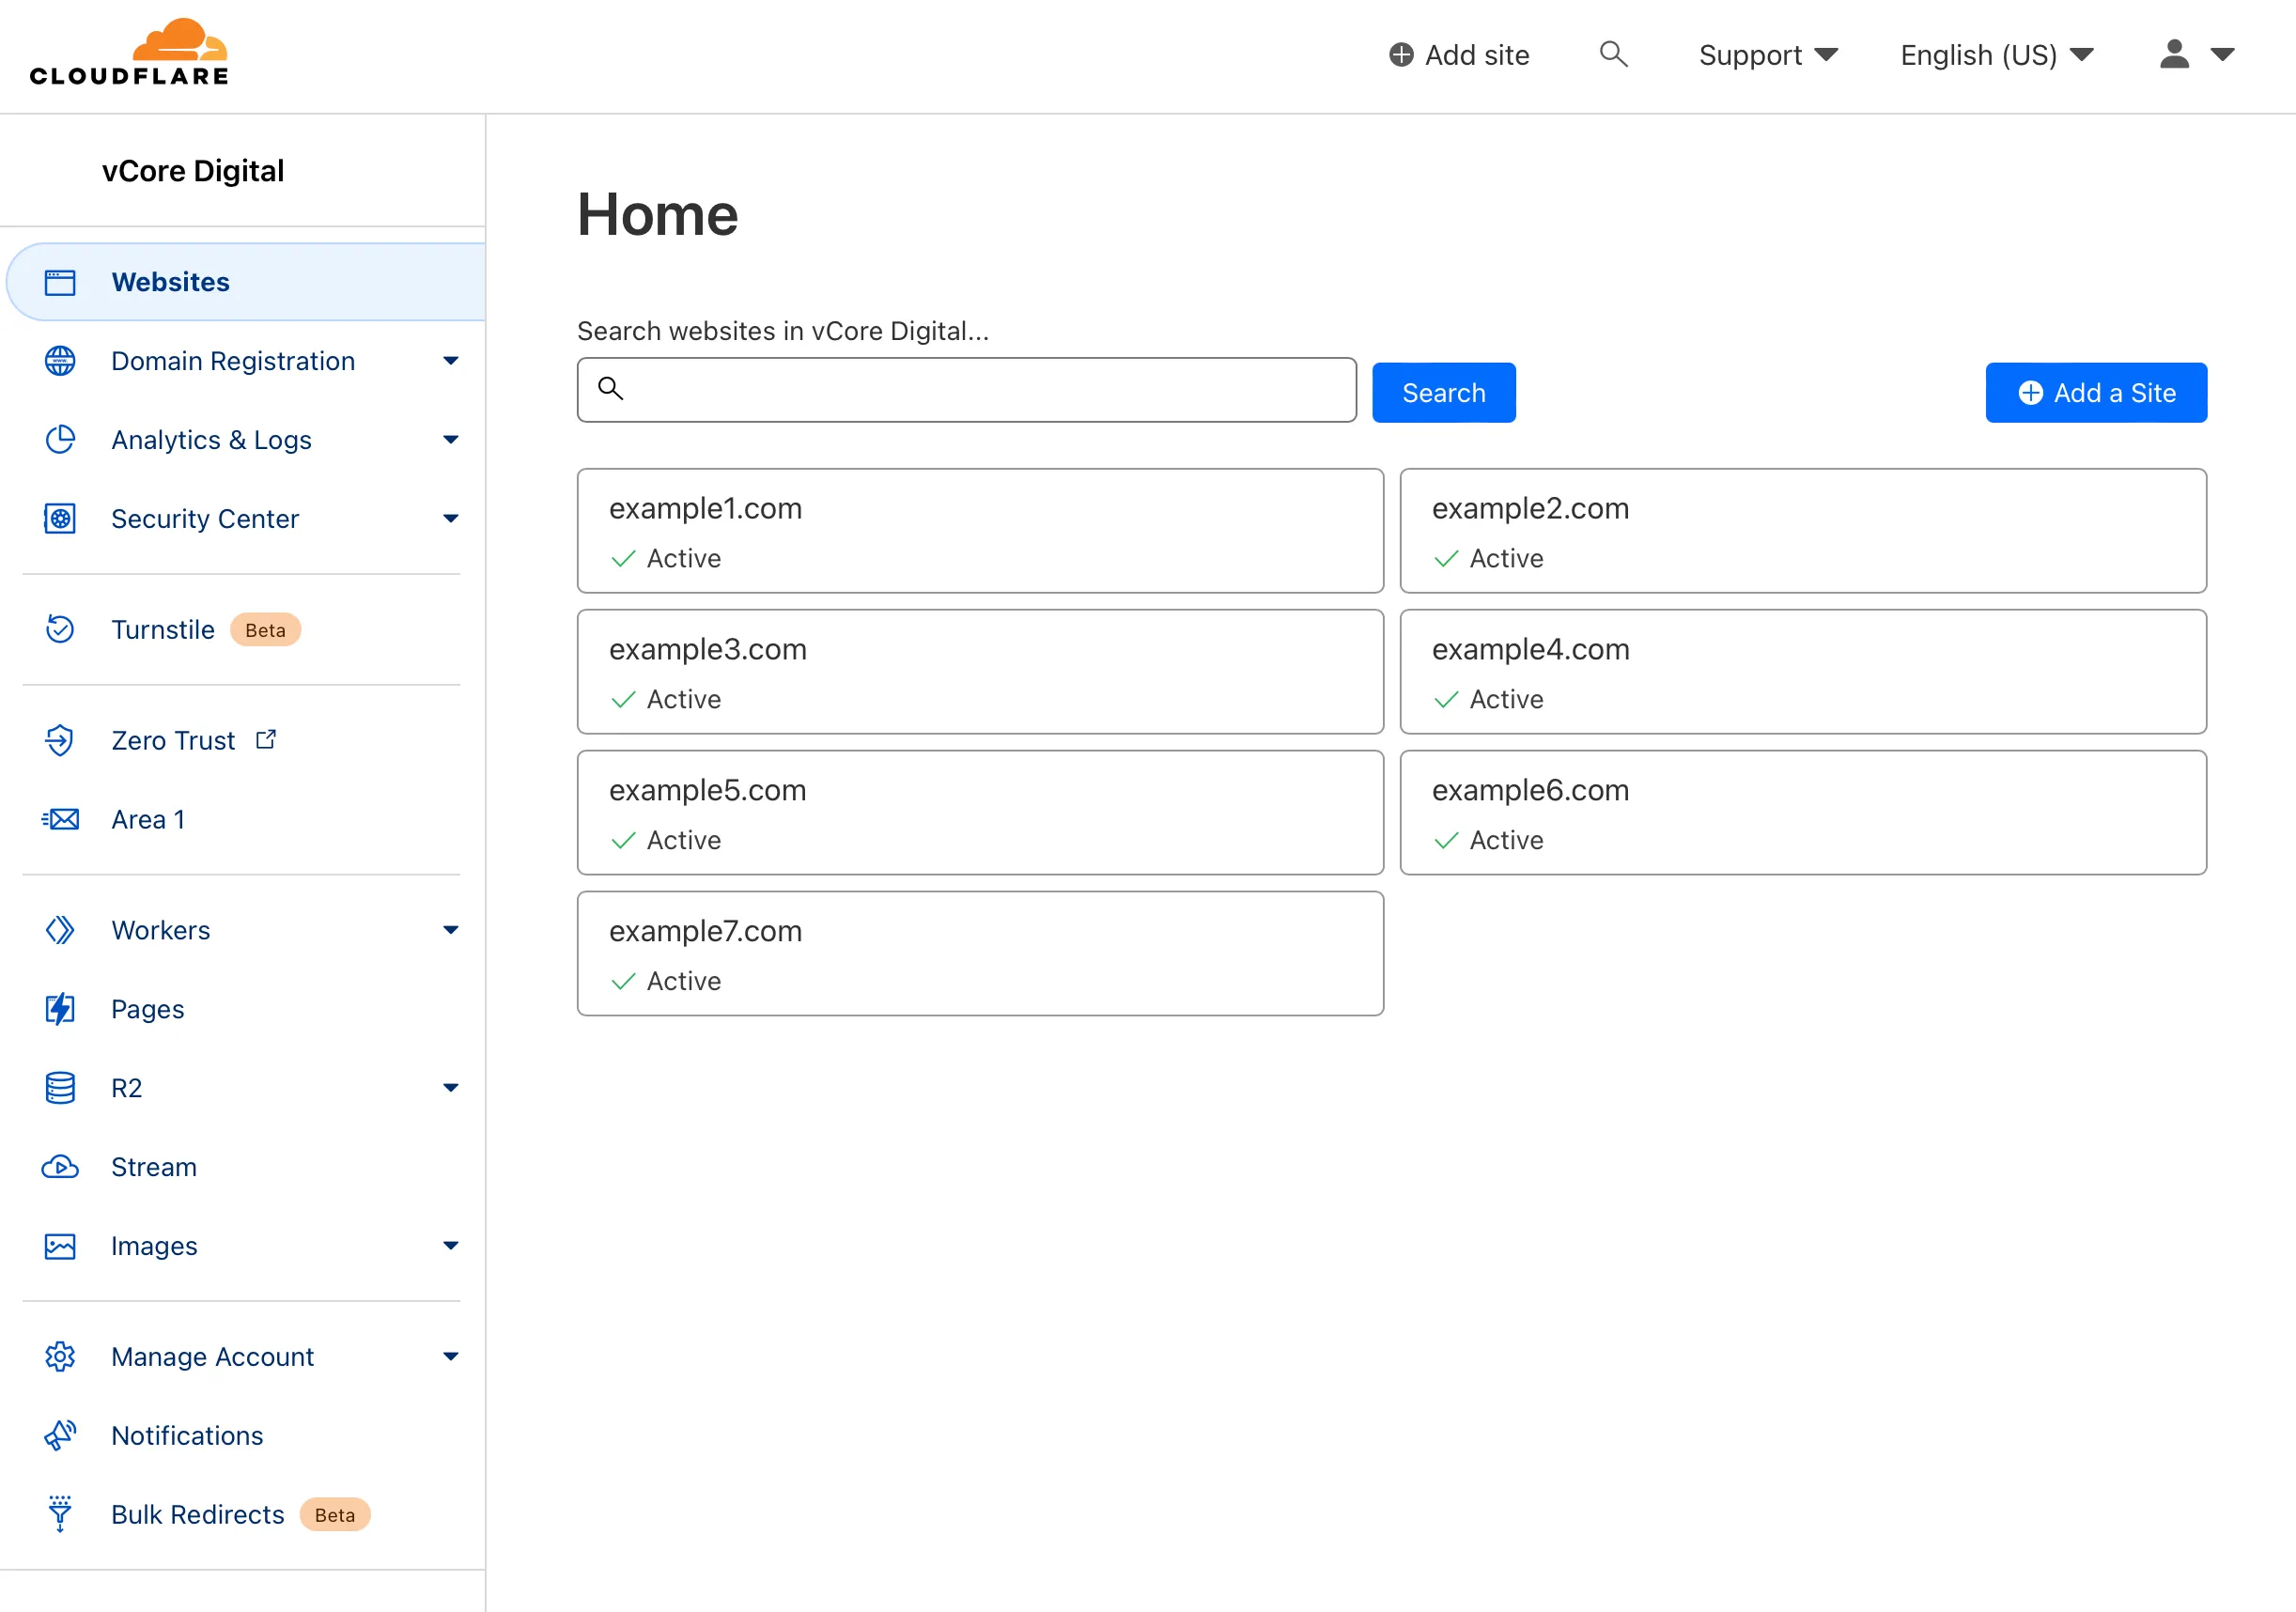Open the Stream section

click(154, 1166)
